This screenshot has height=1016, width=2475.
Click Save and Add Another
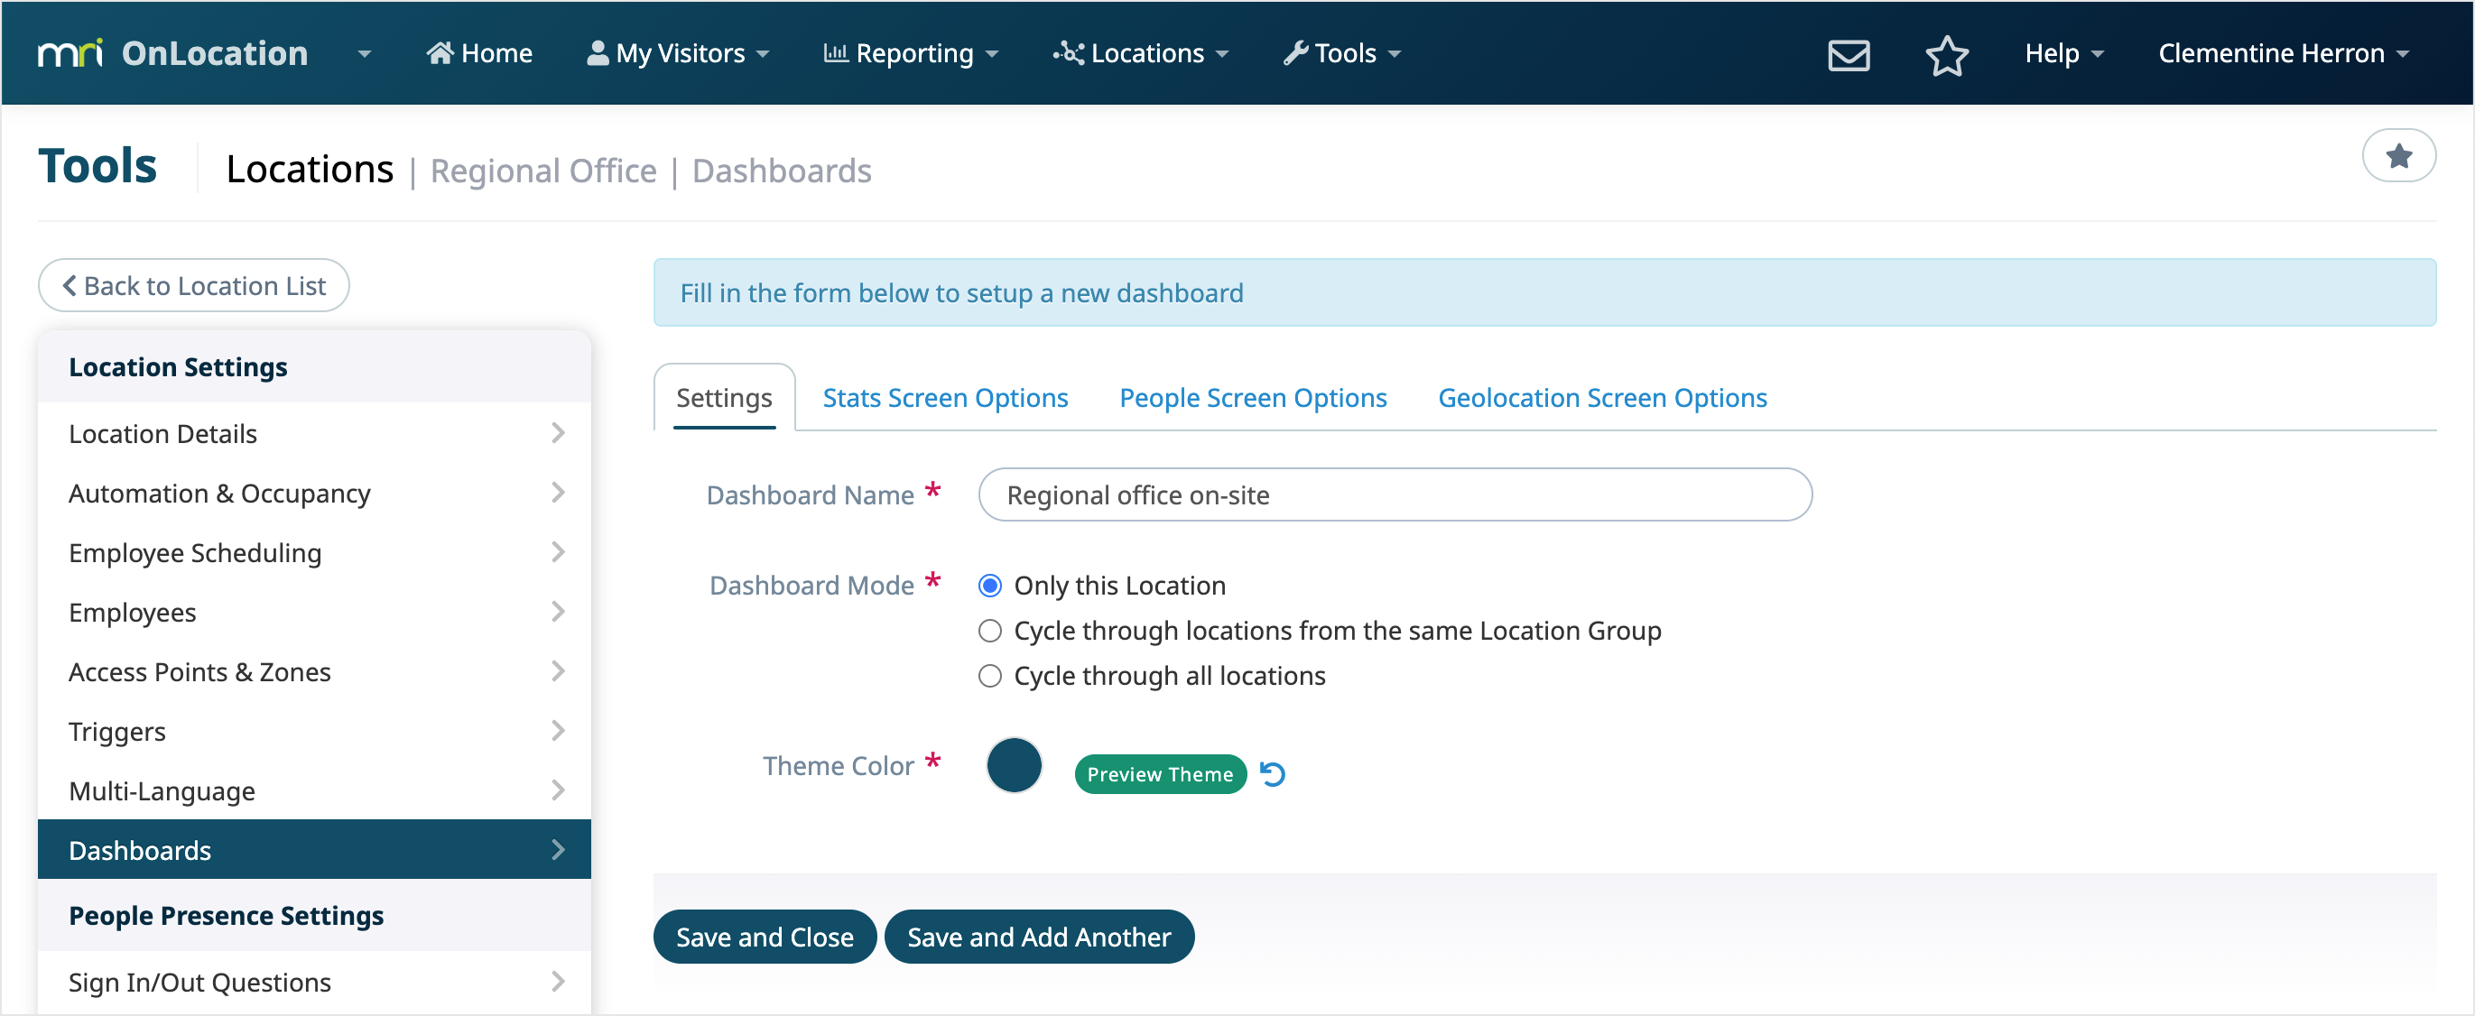point(1039,937)
